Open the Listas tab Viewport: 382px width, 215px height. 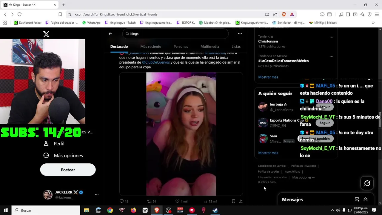pos(236,47)
